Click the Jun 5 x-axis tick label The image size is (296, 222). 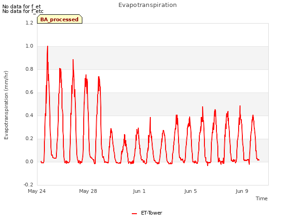191,191
